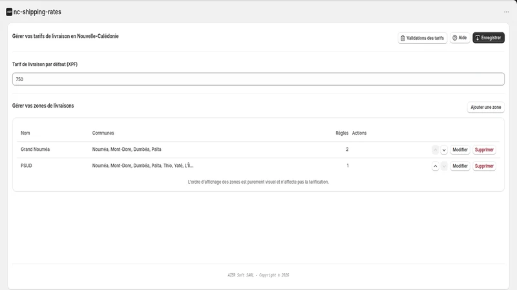Click the question mark Aide icon
The image size is (517, 290).
coord(455,38)
